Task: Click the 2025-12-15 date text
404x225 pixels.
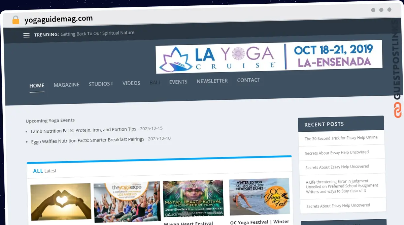Action: click(x=151, y=129)
